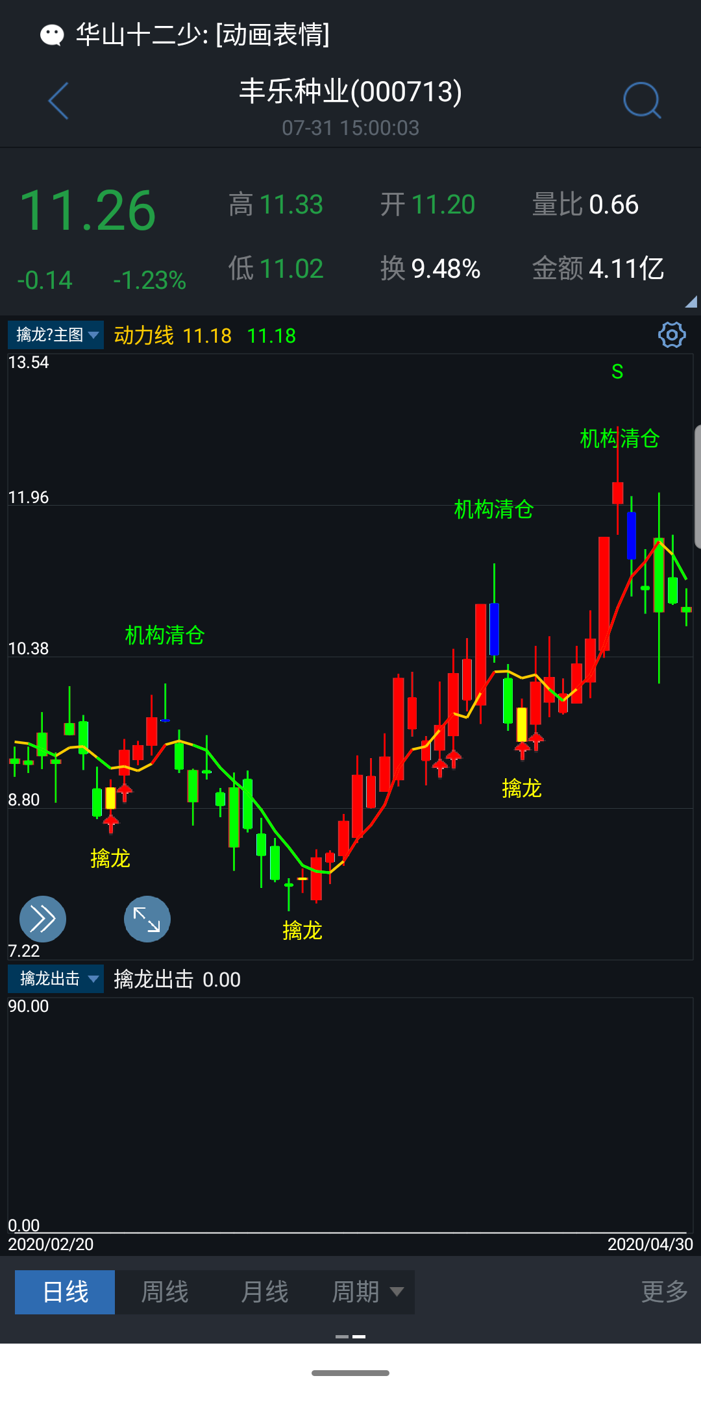Tap the back arrow icon
Viewport: 701px width, 1402px height.
pos(58,101)
